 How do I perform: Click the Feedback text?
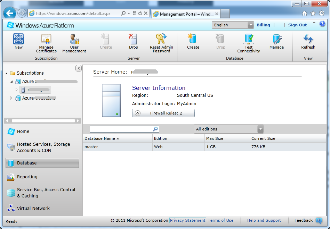304,220
